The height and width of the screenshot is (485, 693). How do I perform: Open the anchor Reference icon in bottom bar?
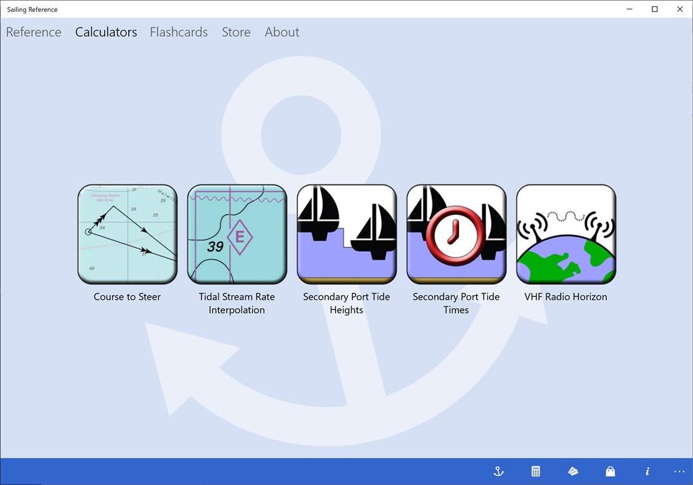coord(498,471)
